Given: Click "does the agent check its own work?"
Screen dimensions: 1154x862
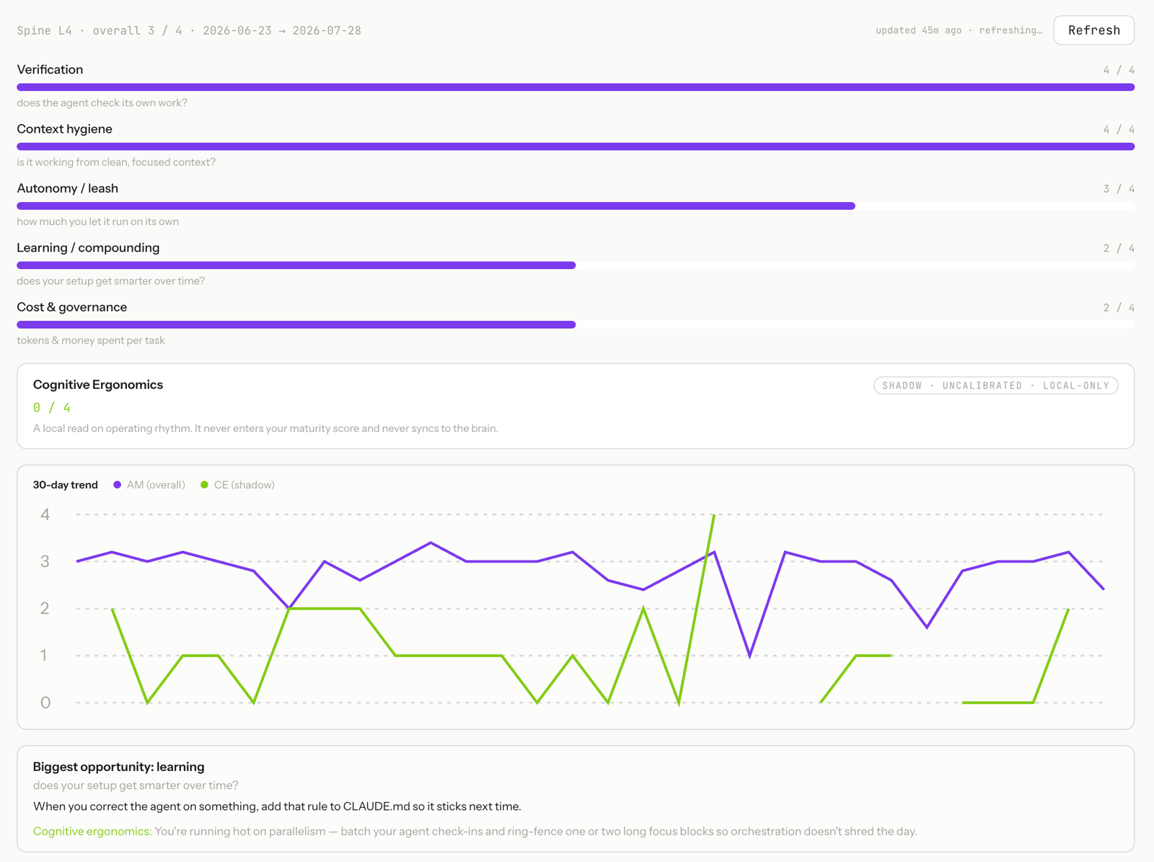Looking at the screenshot, I should pyautogui.click(x=102, y=102).
